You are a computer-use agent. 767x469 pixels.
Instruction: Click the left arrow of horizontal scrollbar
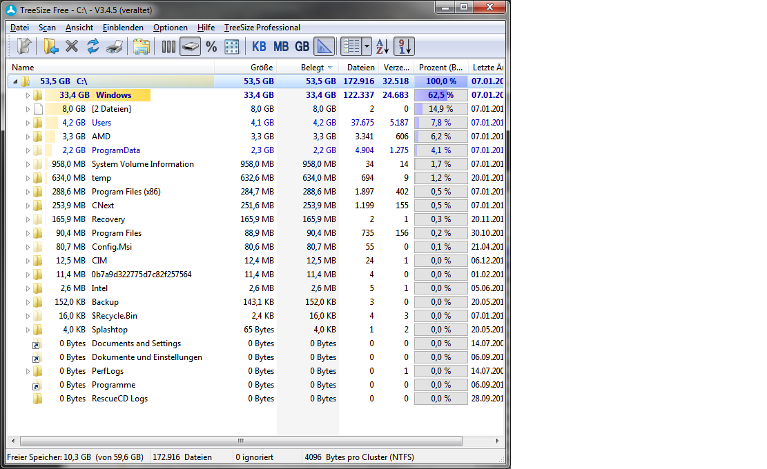13,441
